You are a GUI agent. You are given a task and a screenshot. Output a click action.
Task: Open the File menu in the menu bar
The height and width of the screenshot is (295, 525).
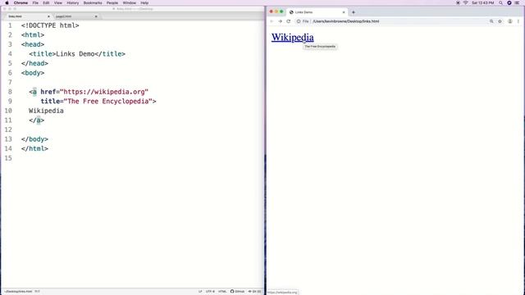pyautogui.click(x=35, y=2)
